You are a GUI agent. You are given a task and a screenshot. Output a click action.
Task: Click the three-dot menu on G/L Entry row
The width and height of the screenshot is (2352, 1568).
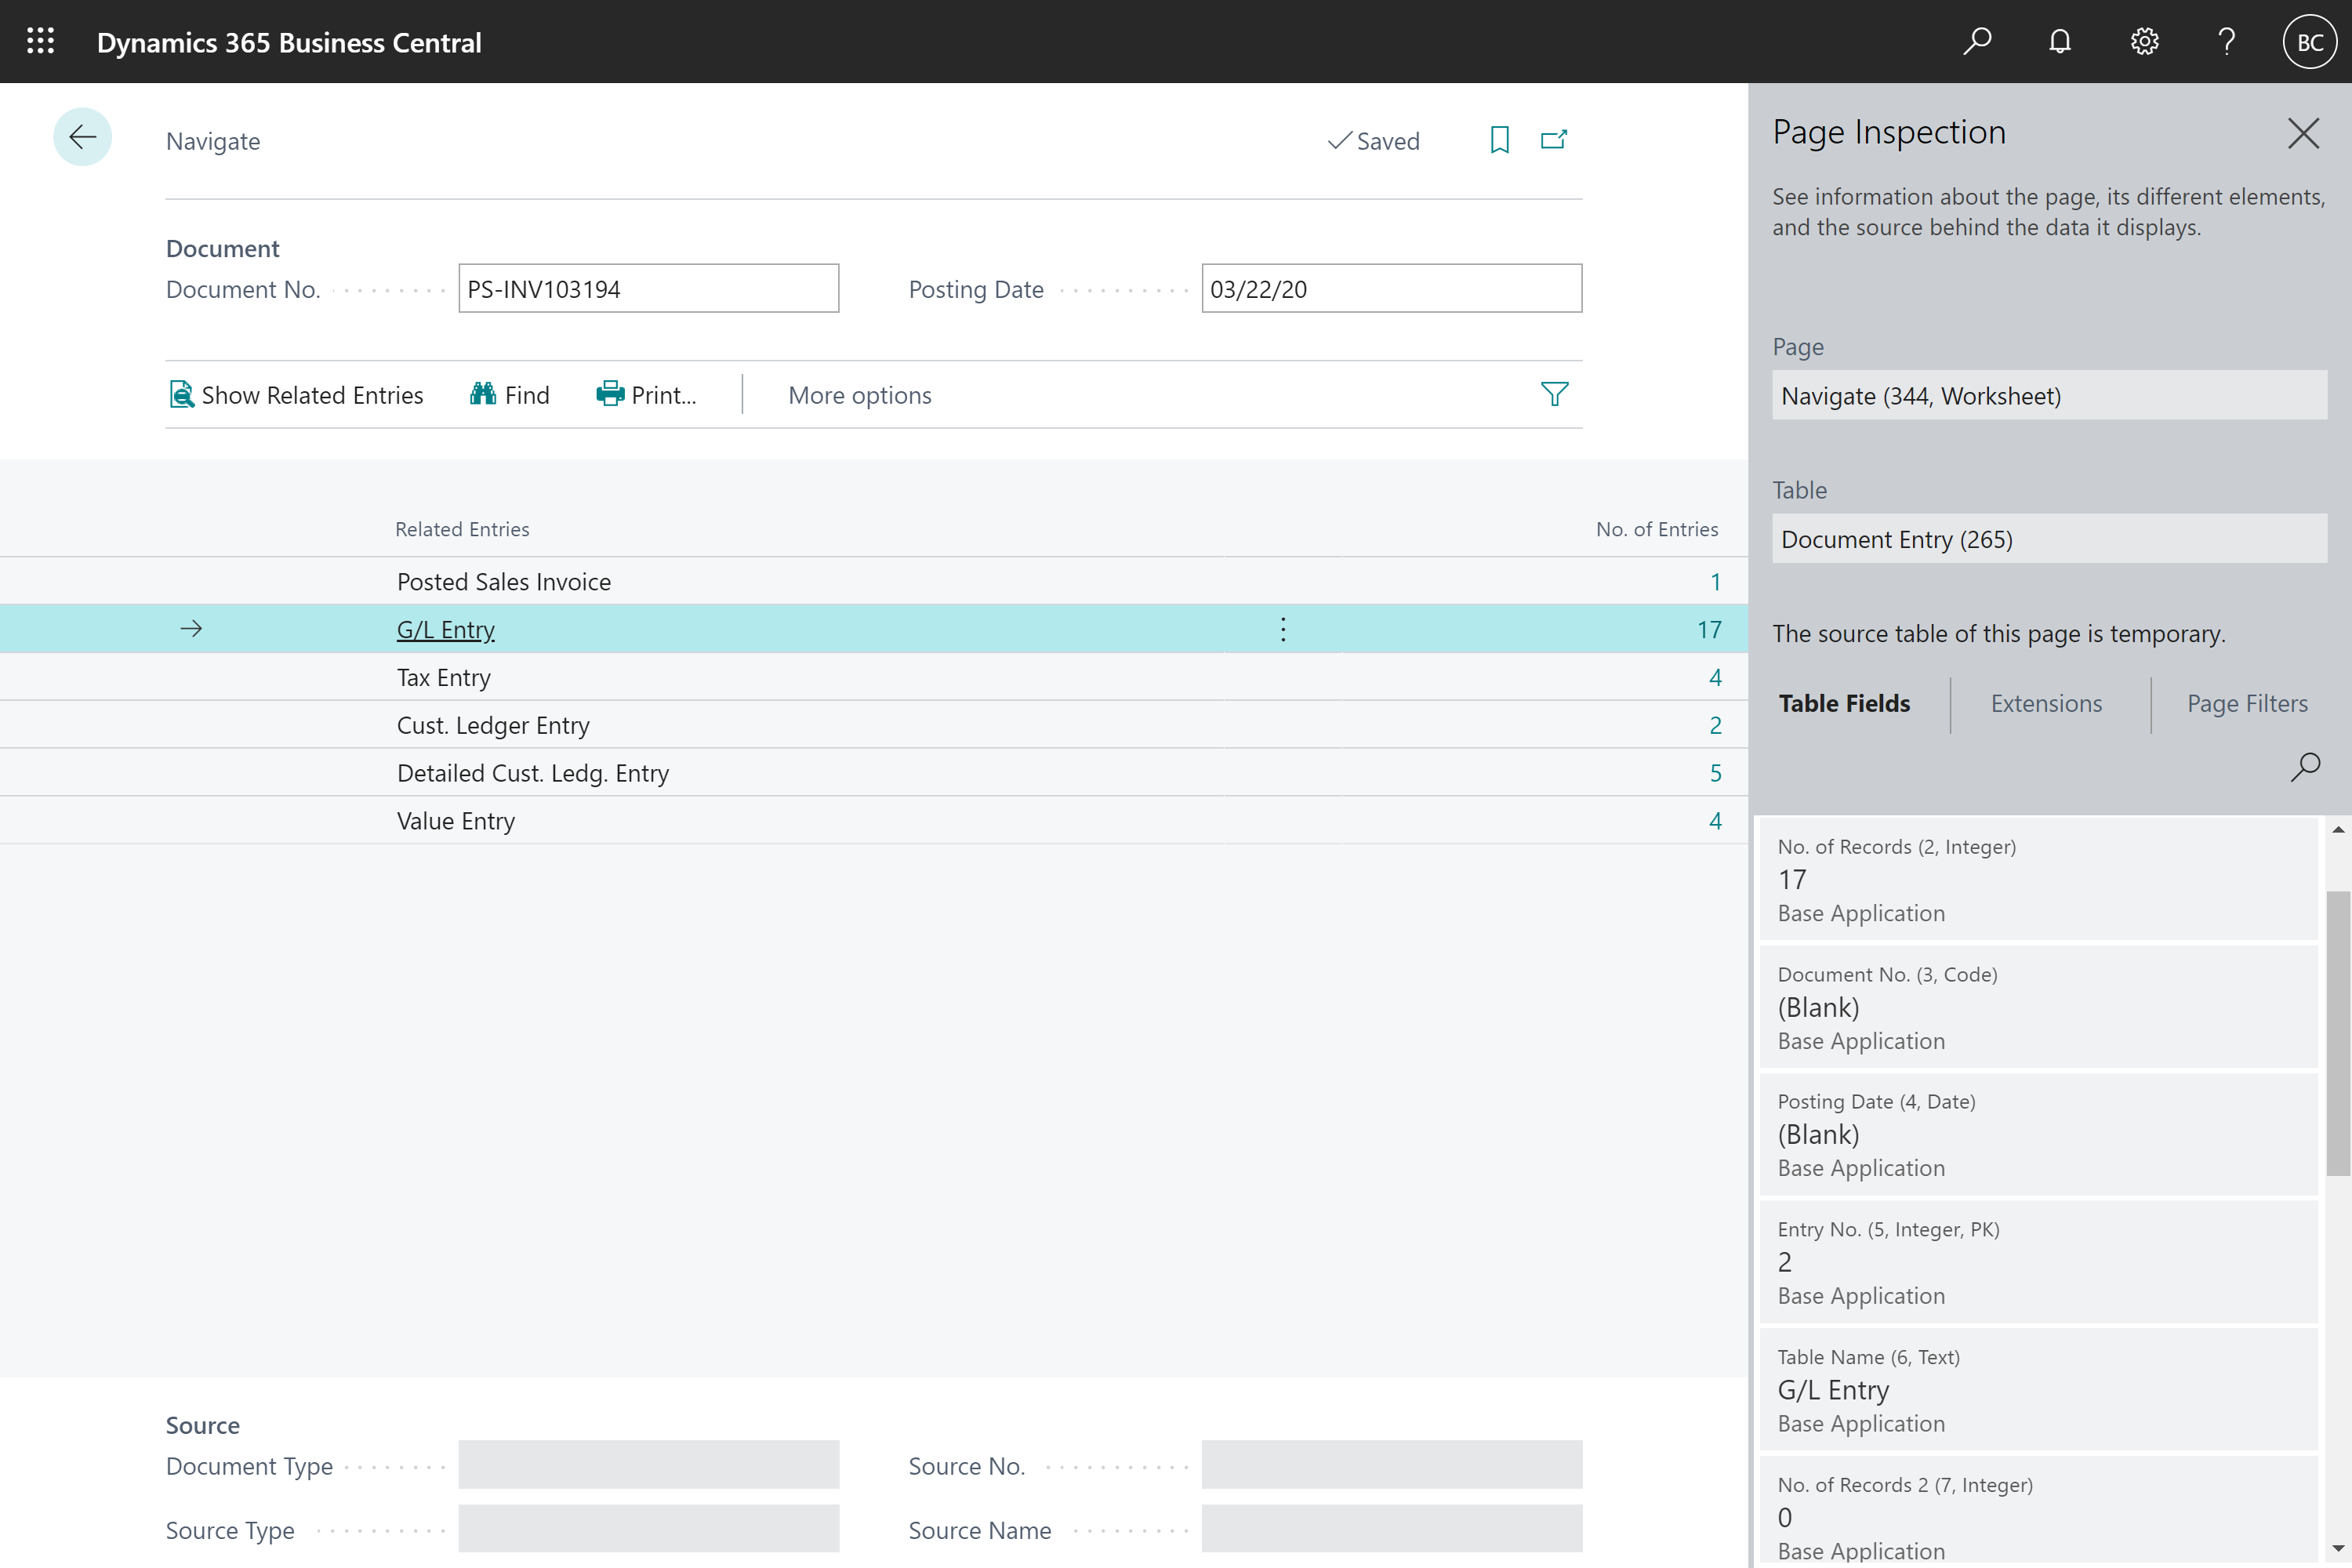pos(1283,626)
